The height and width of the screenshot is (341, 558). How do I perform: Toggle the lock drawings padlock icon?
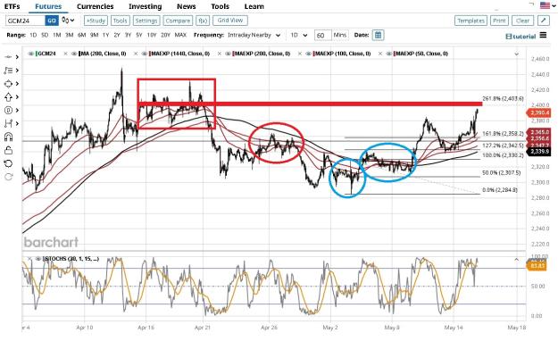pos(8,150)
